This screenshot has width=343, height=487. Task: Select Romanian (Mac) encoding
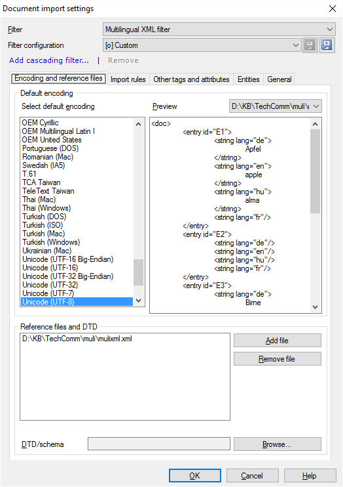pos(77,157)
